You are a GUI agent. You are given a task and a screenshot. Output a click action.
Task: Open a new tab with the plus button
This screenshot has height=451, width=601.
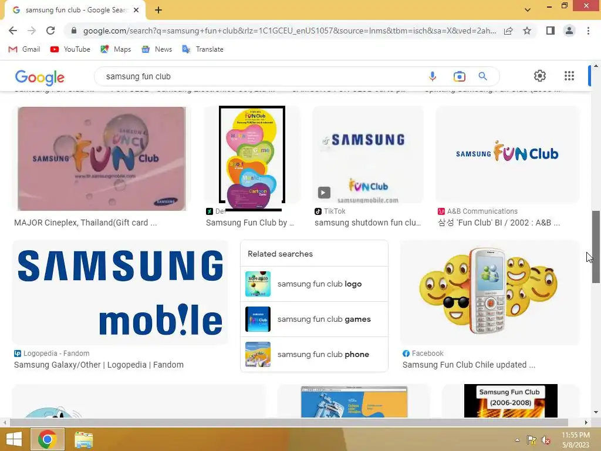pos(158,10)
